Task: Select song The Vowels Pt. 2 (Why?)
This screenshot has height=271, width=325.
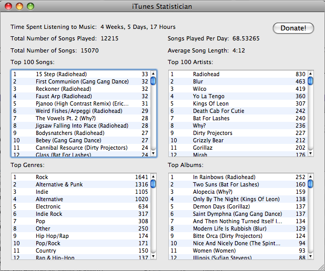Action: pos(81,118)
